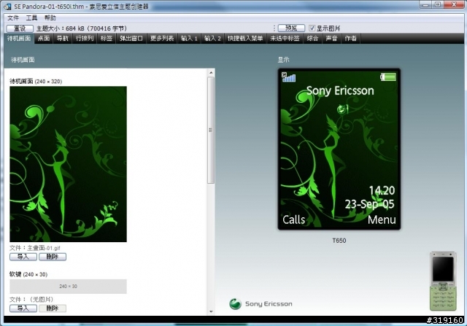
Task: Open the 综合 tab
Action: 312,39
